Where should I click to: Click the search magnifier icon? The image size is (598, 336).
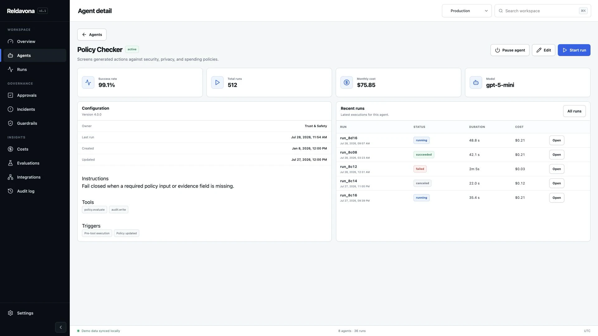click(501, 11)
